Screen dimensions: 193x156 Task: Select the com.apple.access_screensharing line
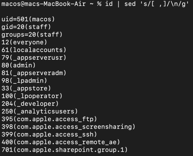[68, 127]
